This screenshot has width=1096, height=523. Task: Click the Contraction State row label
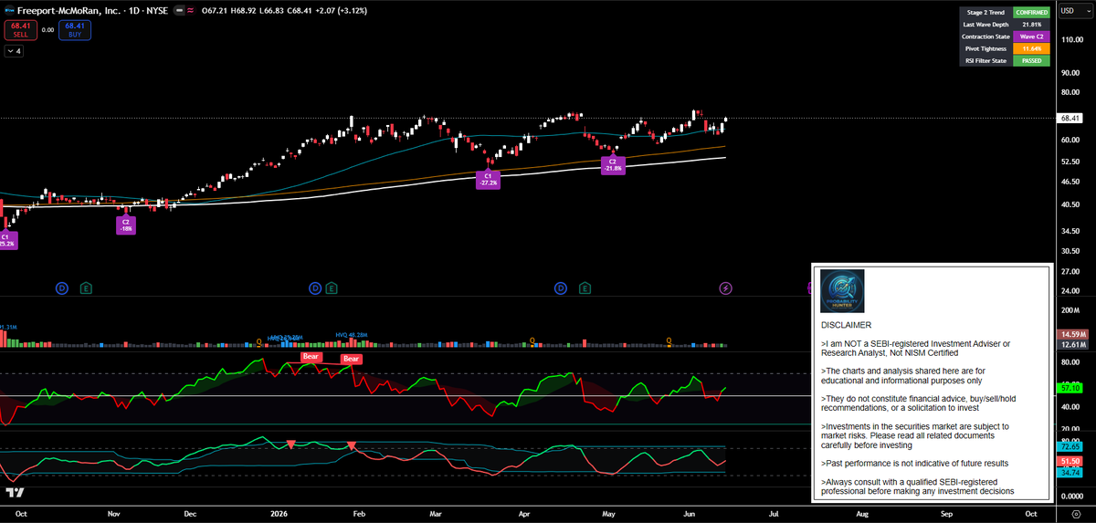click(985, 37)
